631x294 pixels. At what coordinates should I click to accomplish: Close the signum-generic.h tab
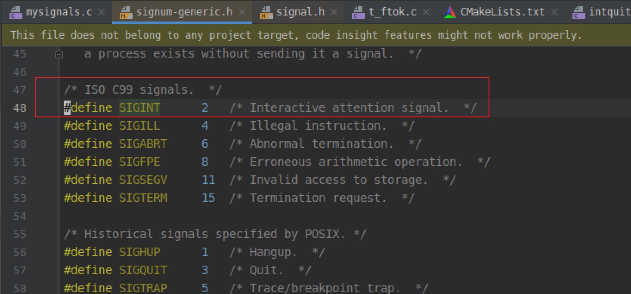click(242, 12)
